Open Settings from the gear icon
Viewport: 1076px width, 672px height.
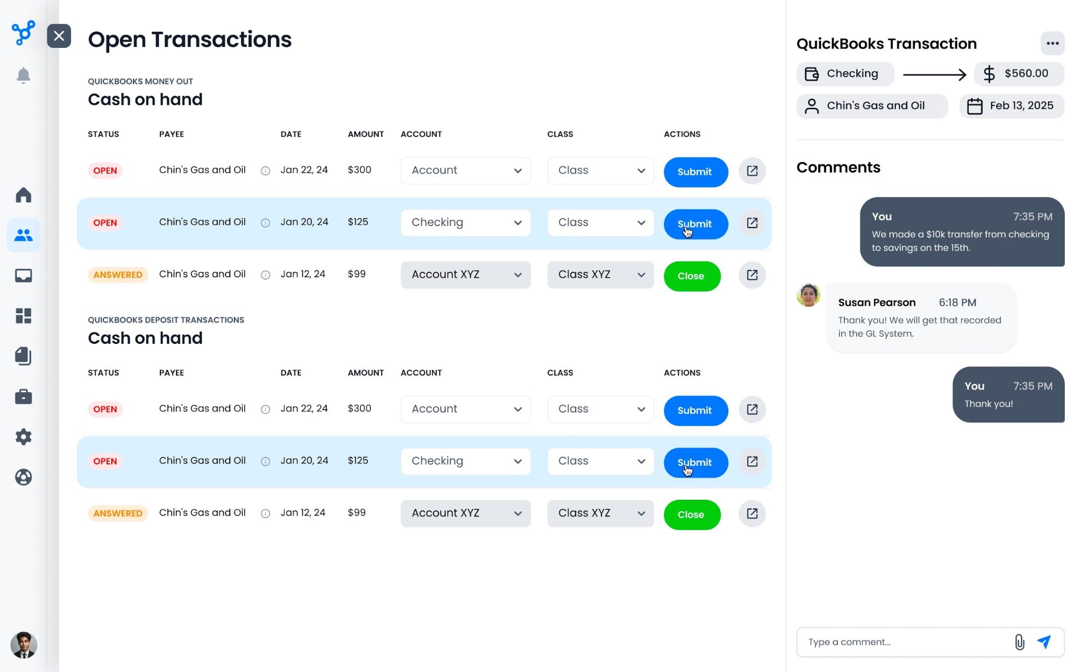click(24, 437)
